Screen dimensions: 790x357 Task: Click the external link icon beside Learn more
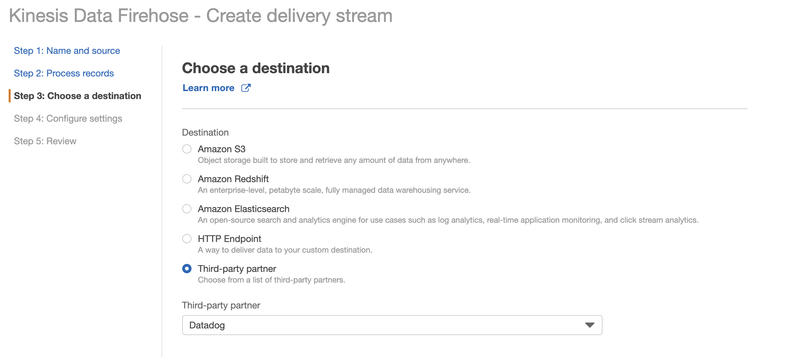coord(246,88)
